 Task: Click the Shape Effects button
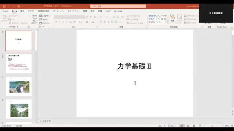tap(191, 23)
